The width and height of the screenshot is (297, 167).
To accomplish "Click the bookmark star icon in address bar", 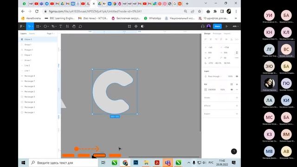I will click(200, 11).
